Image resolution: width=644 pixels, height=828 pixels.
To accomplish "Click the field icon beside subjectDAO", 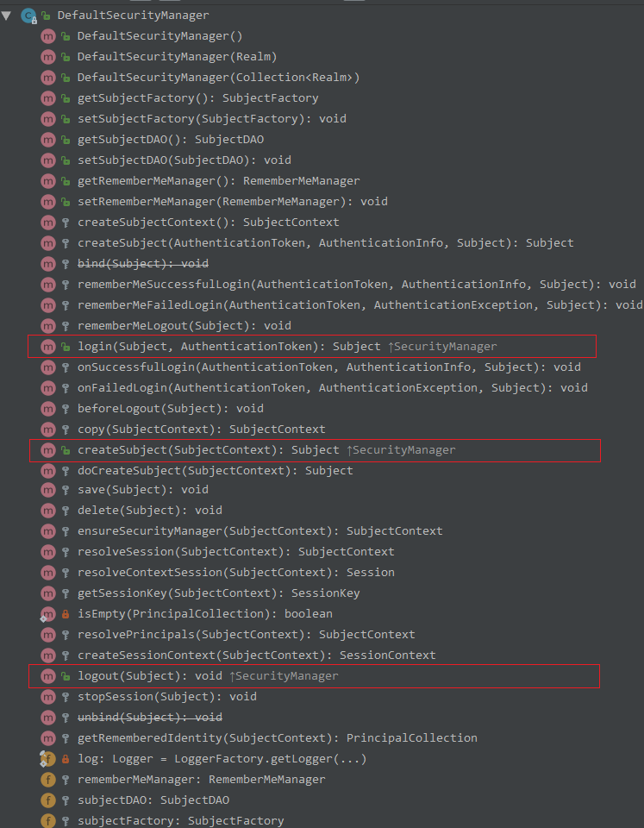I will click(x=48, y=800).
